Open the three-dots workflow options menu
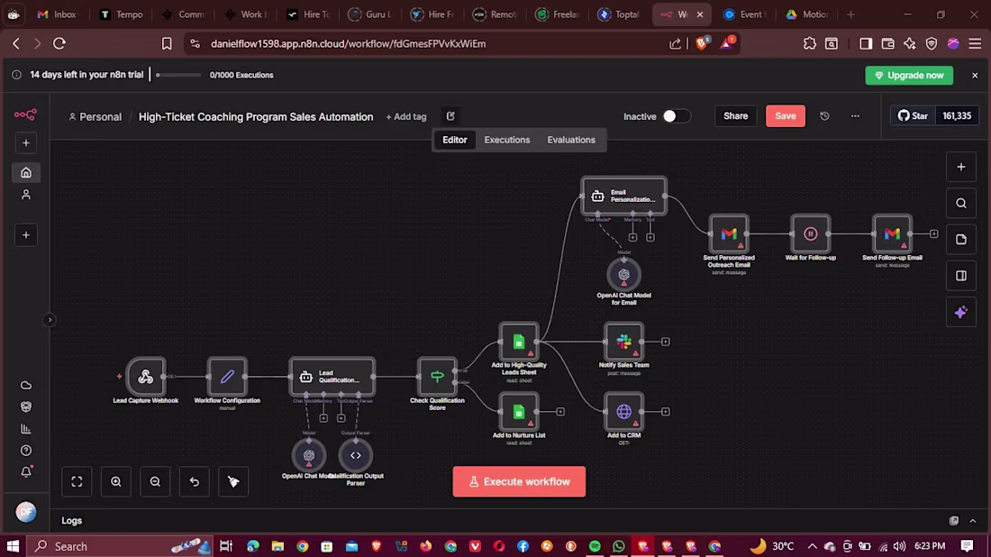This screenshot has width=991, height=557. (855, 116)
